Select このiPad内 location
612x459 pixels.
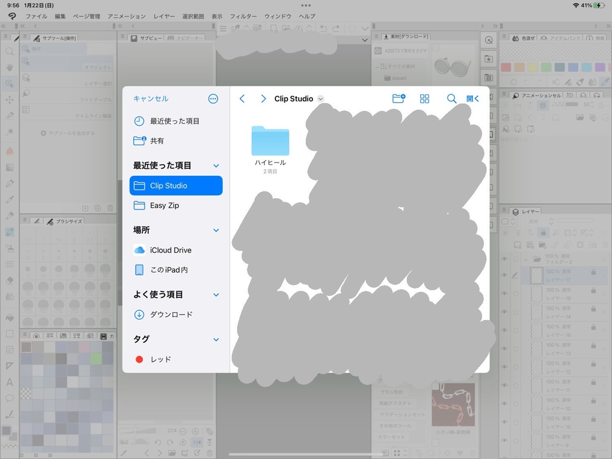[176, 270]
